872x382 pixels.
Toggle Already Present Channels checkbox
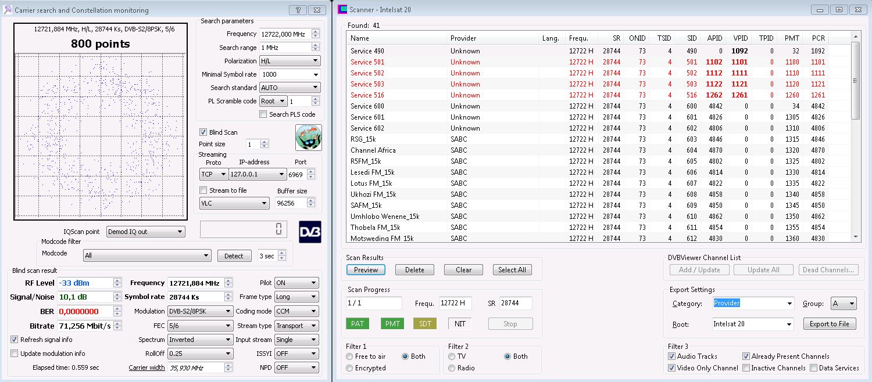746,356
